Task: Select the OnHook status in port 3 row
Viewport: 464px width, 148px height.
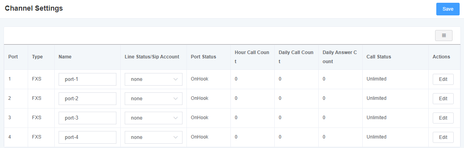Action: tap(200, 117)
